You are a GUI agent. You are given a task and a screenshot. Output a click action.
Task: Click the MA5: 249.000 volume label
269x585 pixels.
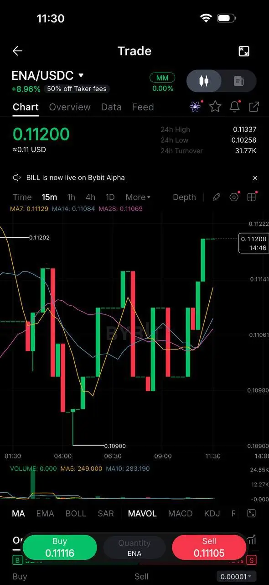coord(80,468)
